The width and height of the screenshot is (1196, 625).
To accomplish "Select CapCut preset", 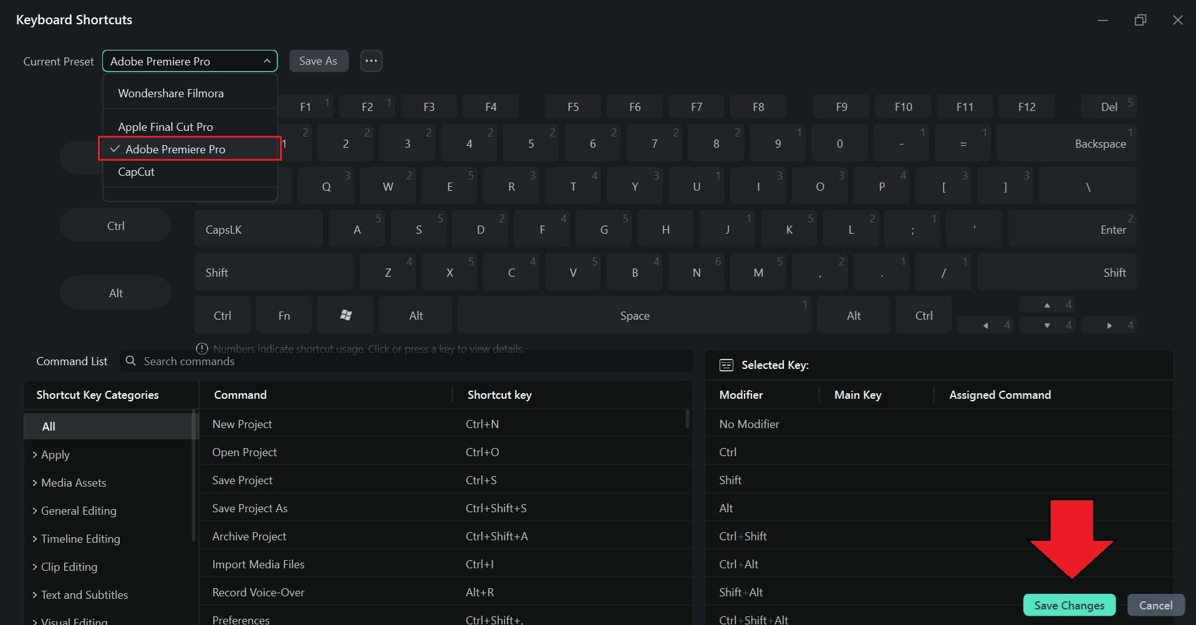I will click(190, 171).
